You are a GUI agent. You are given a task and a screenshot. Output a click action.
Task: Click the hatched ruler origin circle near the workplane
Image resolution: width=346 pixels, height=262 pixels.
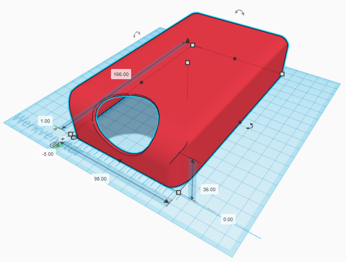tap(55, 145)
